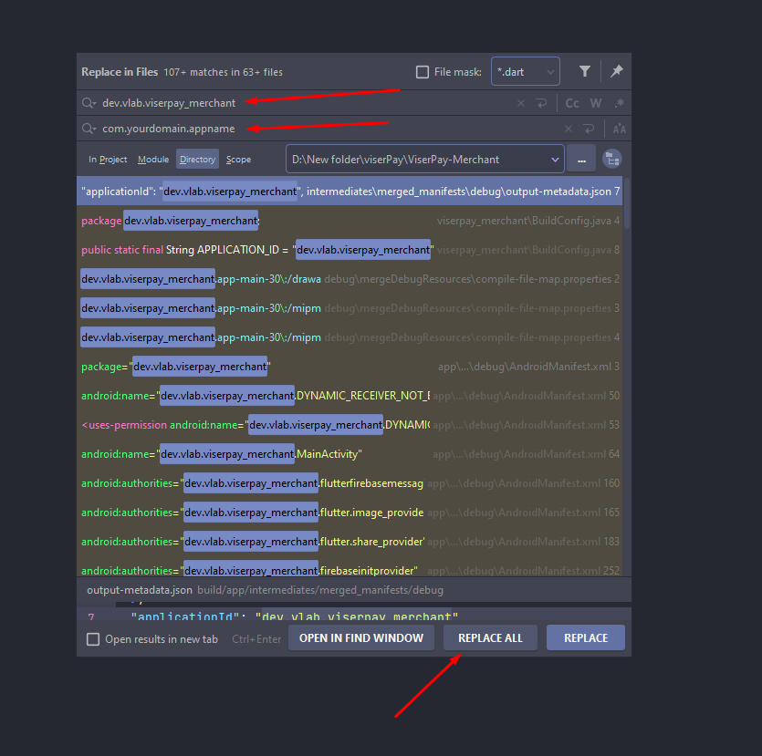
Task: Clear the search text field
Action: 521,103
